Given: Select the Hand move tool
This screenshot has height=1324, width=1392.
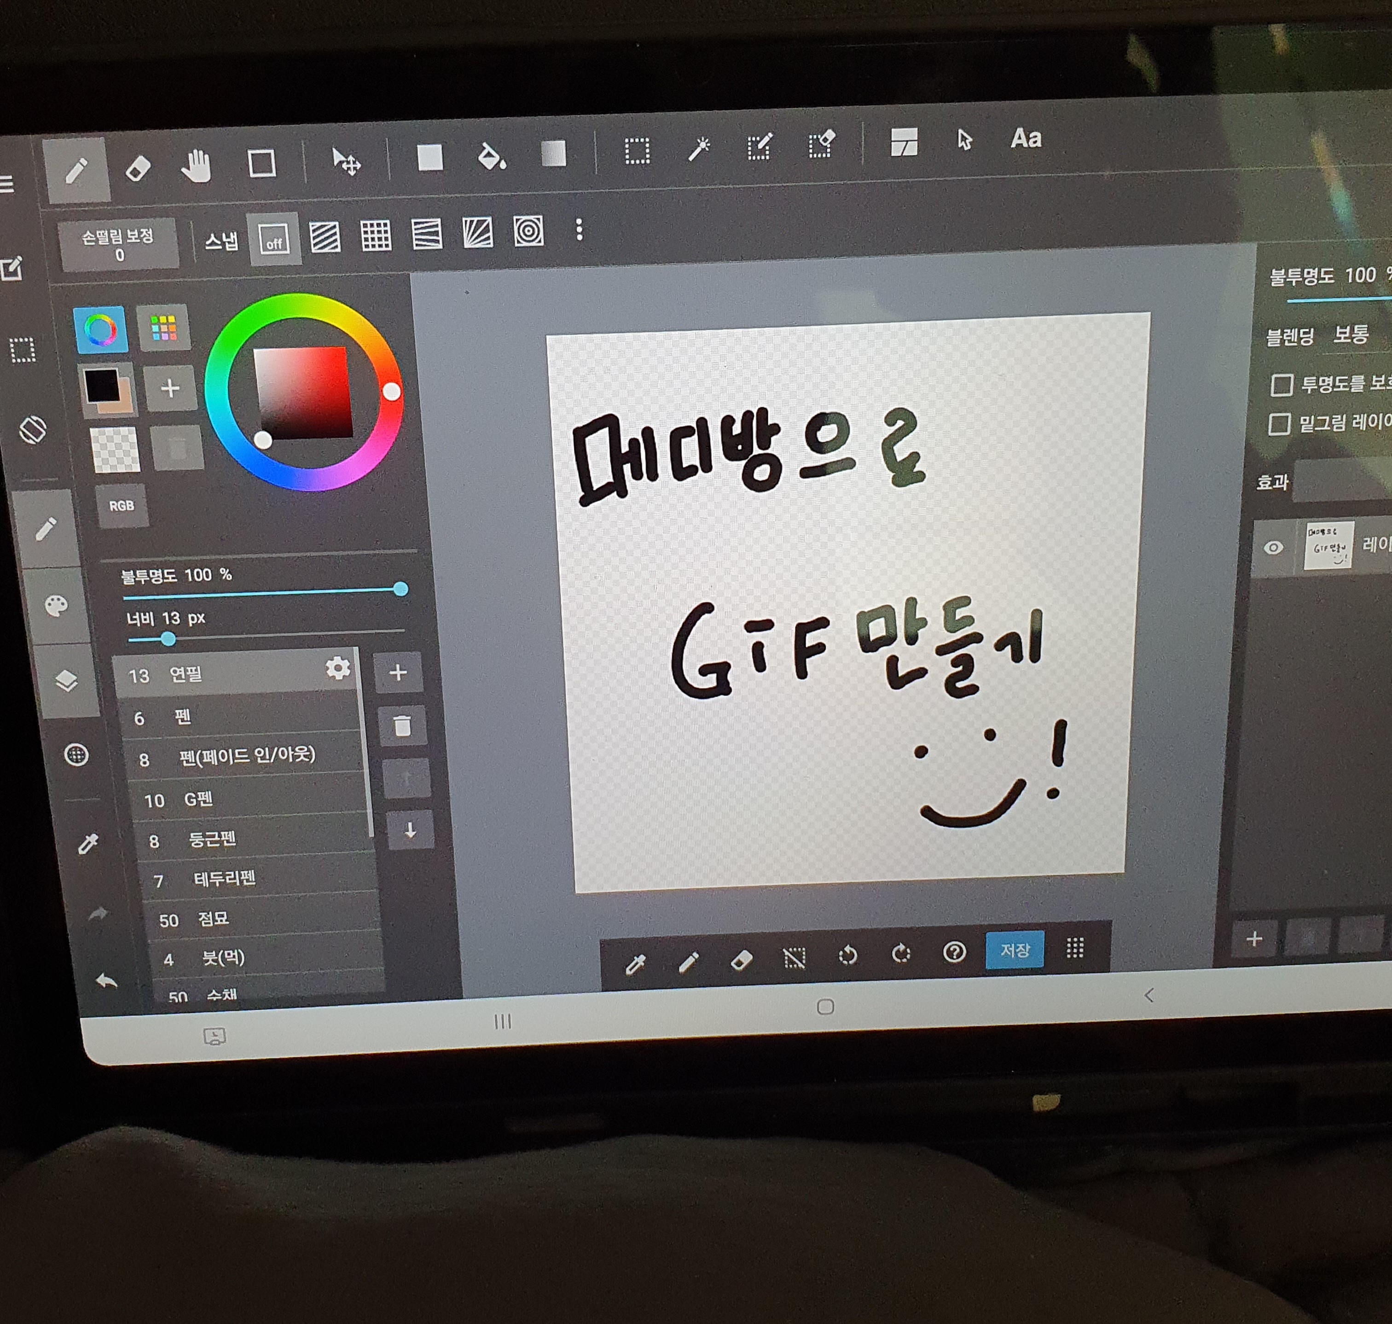Looking at the screenshot, I should pyautogui.click(x=197, y=167).
